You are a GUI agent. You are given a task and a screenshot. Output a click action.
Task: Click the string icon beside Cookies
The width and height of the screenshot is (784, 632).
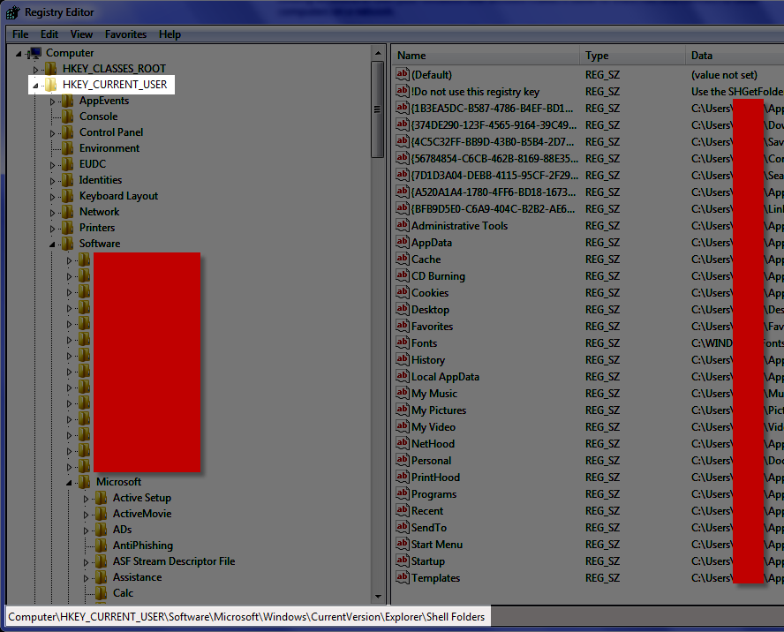pyautogui.click(x=403, y=292)
